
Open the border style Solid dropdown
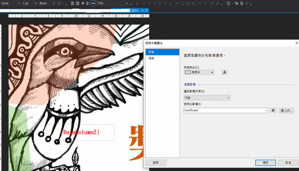(x=11, y=3)
